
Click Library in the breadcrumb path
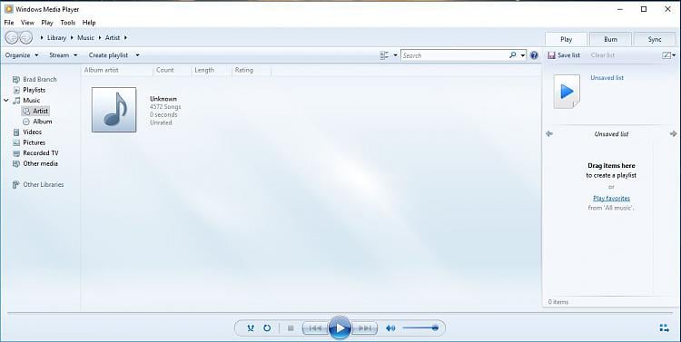pyautogui.click(x=56, y=38)
